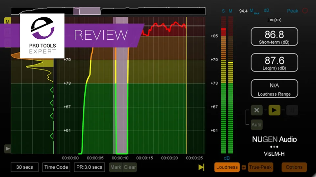Click the X reset button
316x177 pixels.
[256, 110]
